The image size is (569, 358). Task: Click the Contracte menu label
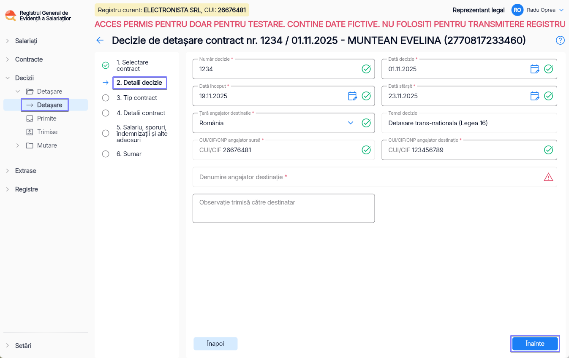tap(29, 59)
